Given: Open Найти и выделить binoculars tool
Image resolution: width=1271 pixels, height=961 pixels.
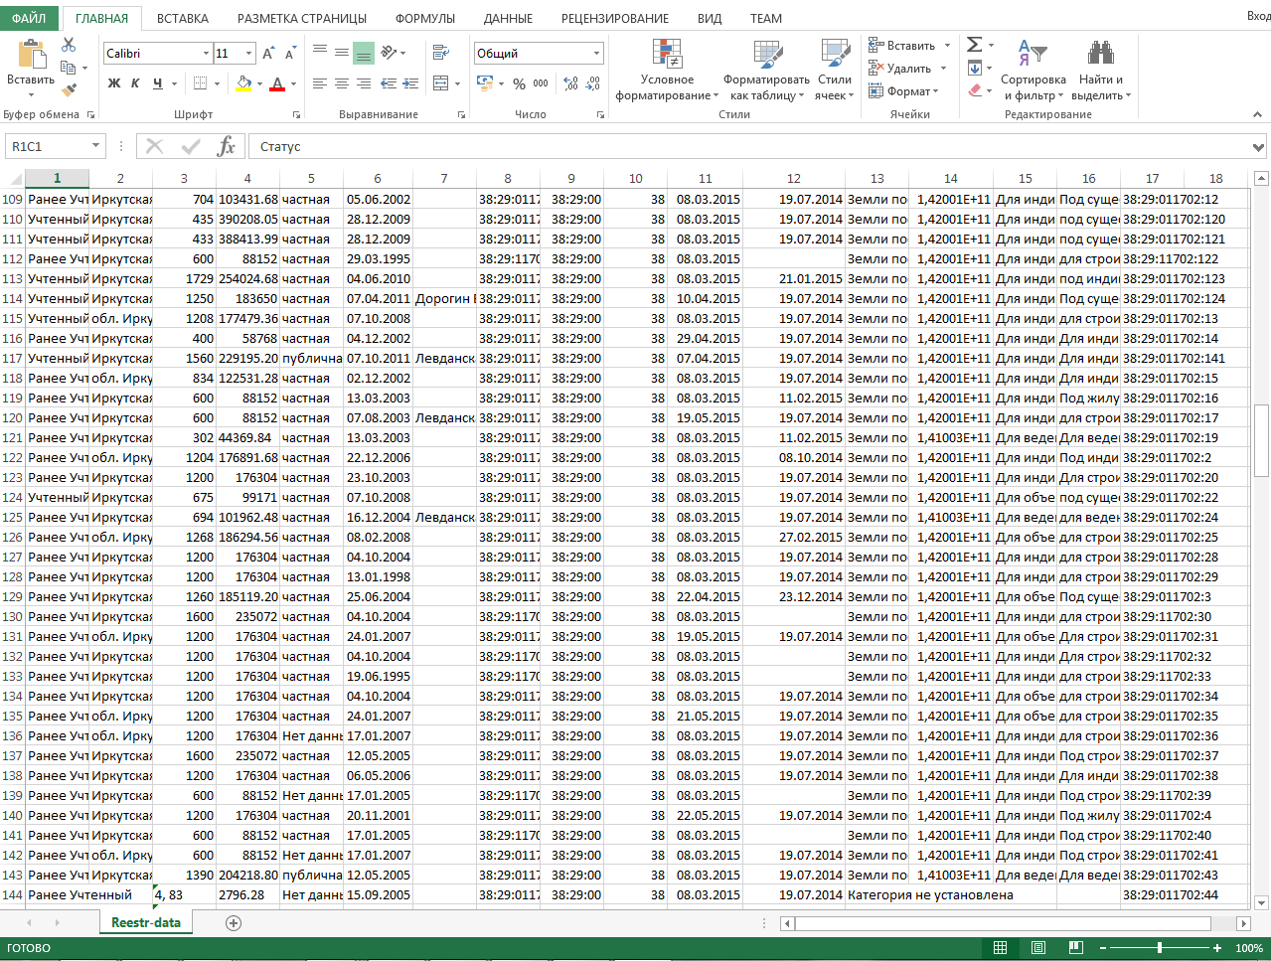Looking at the screenshot, I should point(1100,70).
